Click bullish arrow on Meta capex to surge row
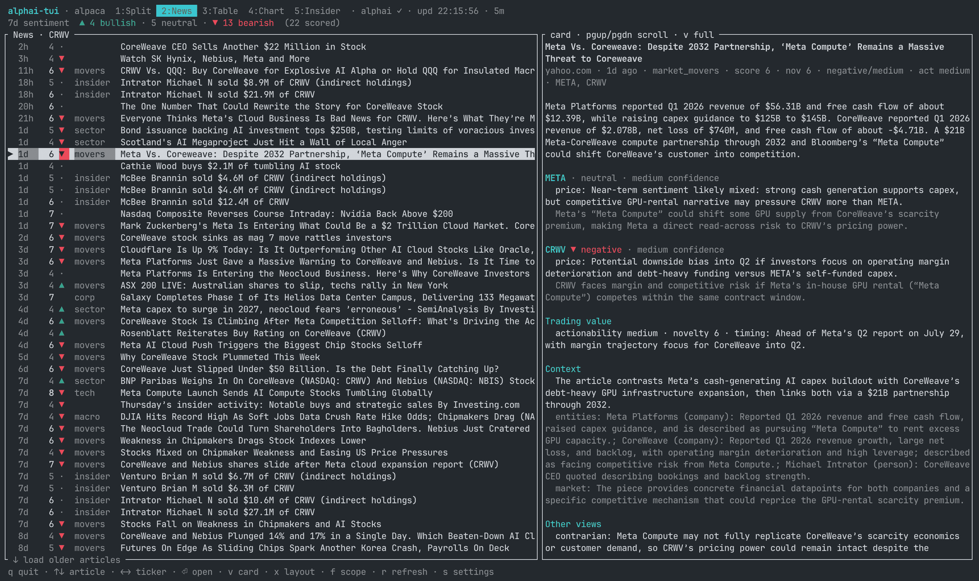The image size is (979, 581). (x=62, y=310)
